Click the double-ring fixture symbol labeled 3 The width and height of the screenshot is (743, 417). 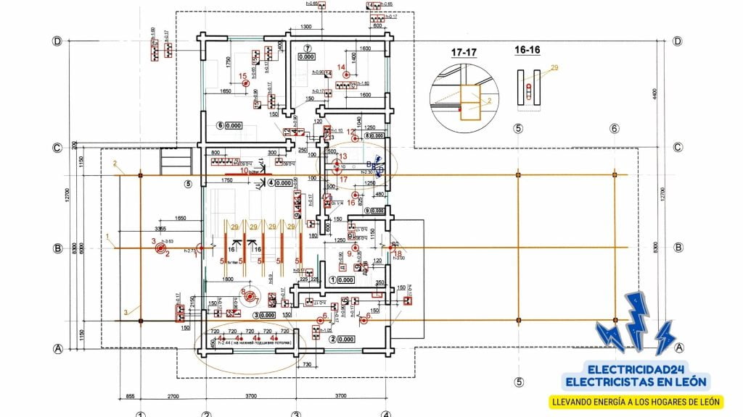[x=160, y=248]
